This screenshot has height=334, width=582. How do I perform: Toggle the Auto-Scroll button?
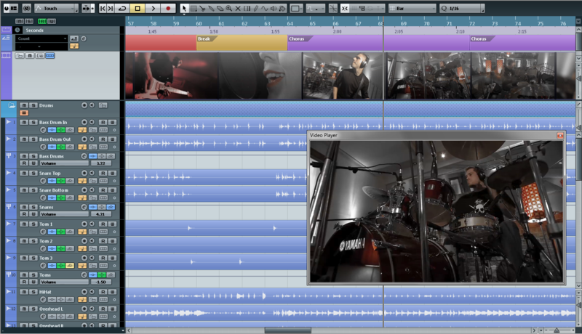click(87, 8)
